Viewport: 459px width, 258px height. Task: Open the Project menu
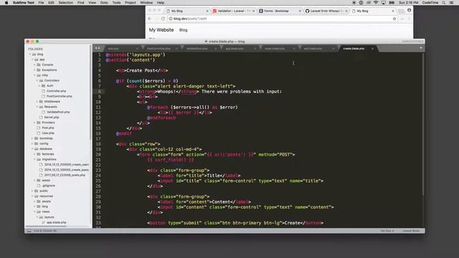(131, 3)
